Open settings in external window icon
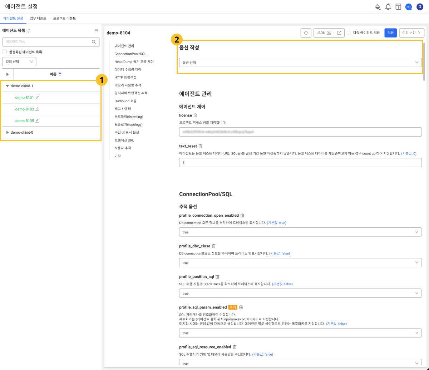 (339, 33)
